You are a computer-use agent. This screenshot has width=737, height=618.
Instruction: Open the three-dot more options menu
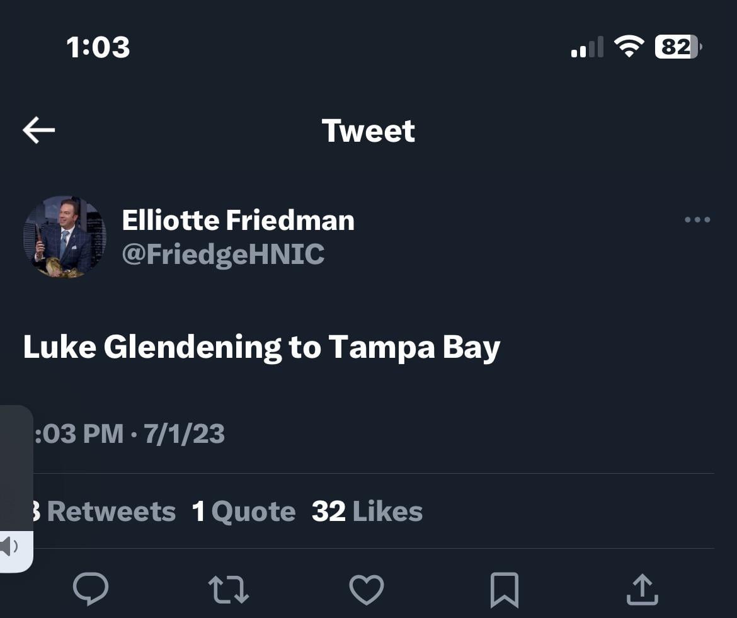(697, 220)
